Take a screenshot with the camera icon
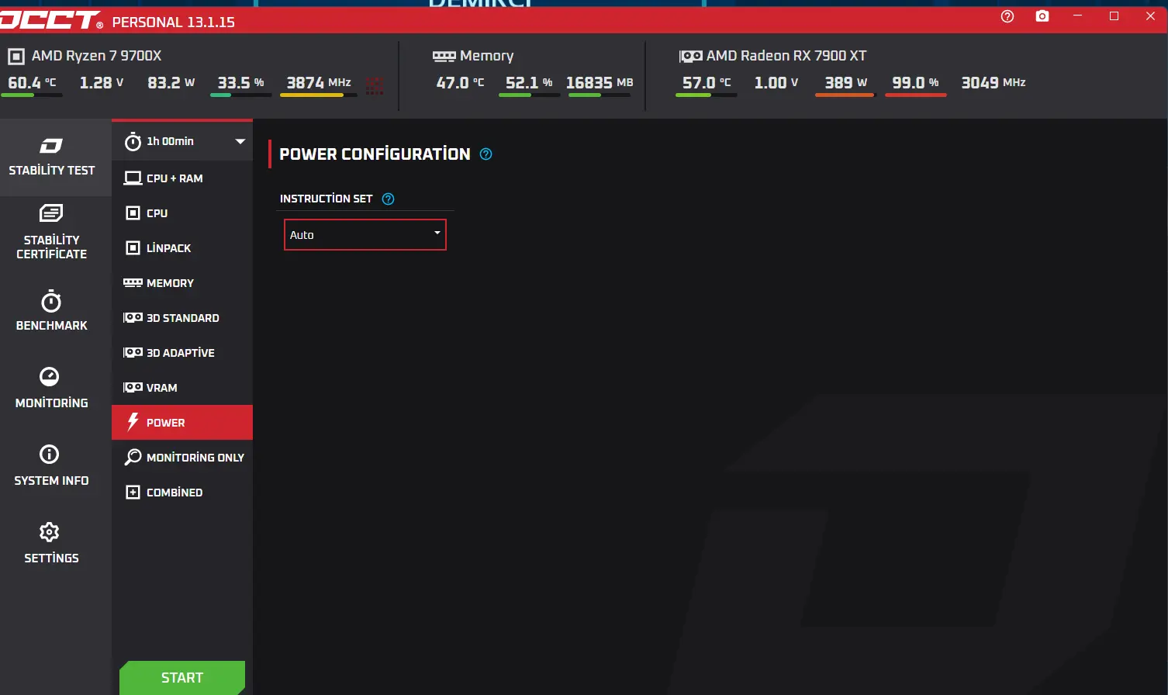1168x695 pixels. pyautogui.click(x=1042, y=16)
